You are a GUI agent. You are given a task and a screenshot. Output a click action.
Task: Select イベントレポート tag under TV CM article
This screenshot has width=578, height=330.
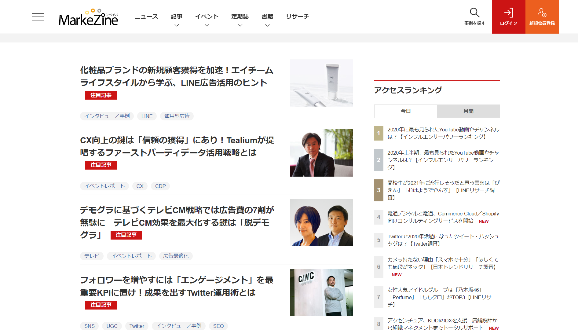[x=131, y=256]
